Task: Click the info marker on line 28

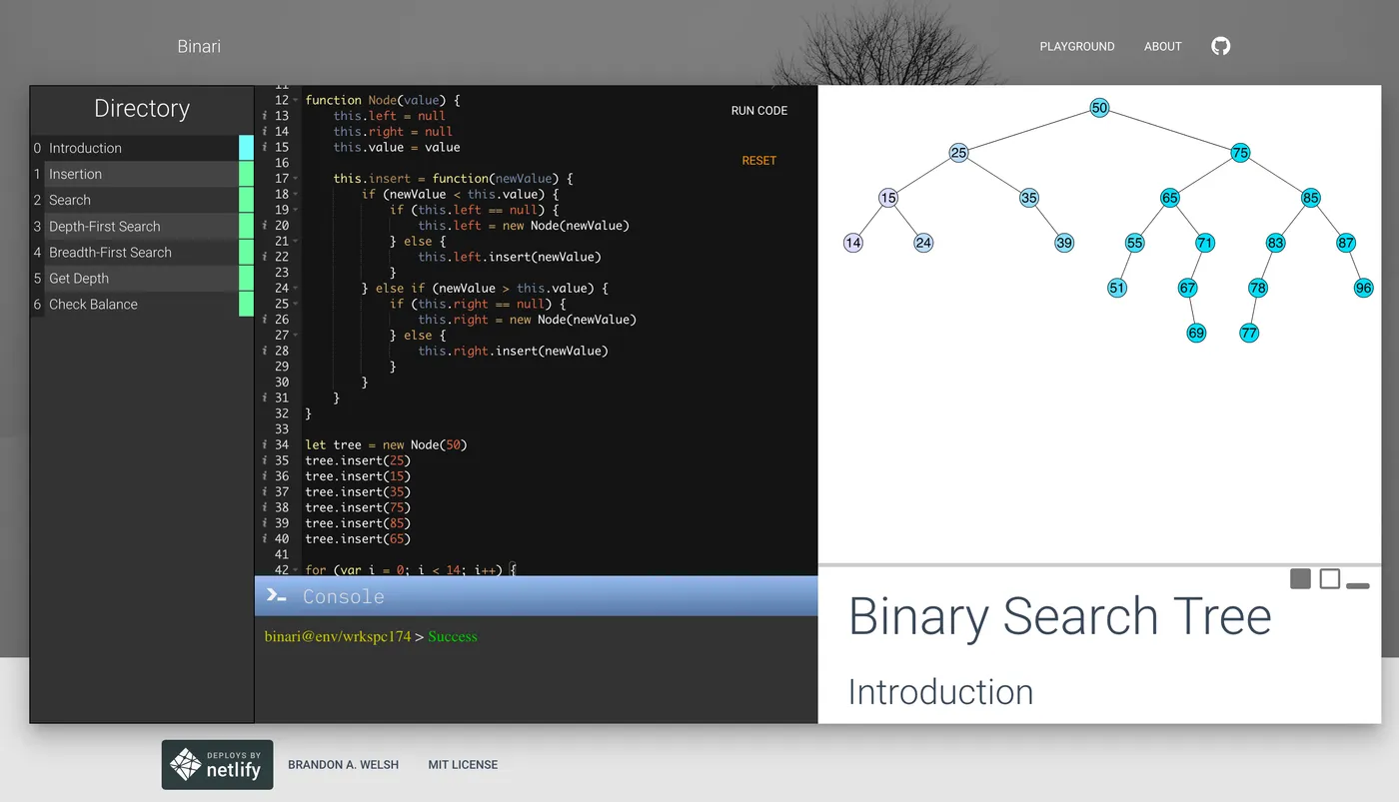Action: [x=264, y=351]
